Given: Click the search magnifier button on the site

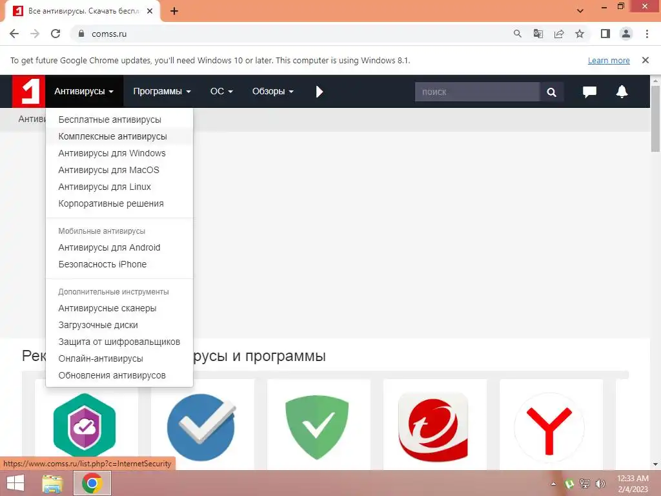Looking at the screenshot, I should 551,92.
